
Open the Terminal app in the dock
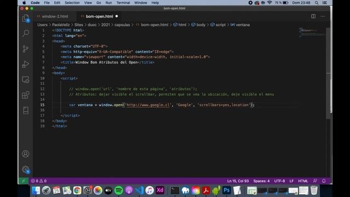click(x=175, y=190)
